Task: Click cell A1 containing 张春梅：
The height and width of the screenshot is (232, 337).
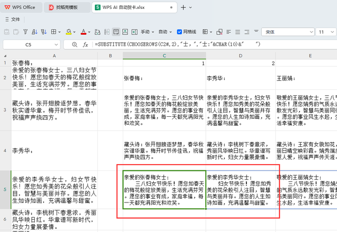Action: click(54, 63)
